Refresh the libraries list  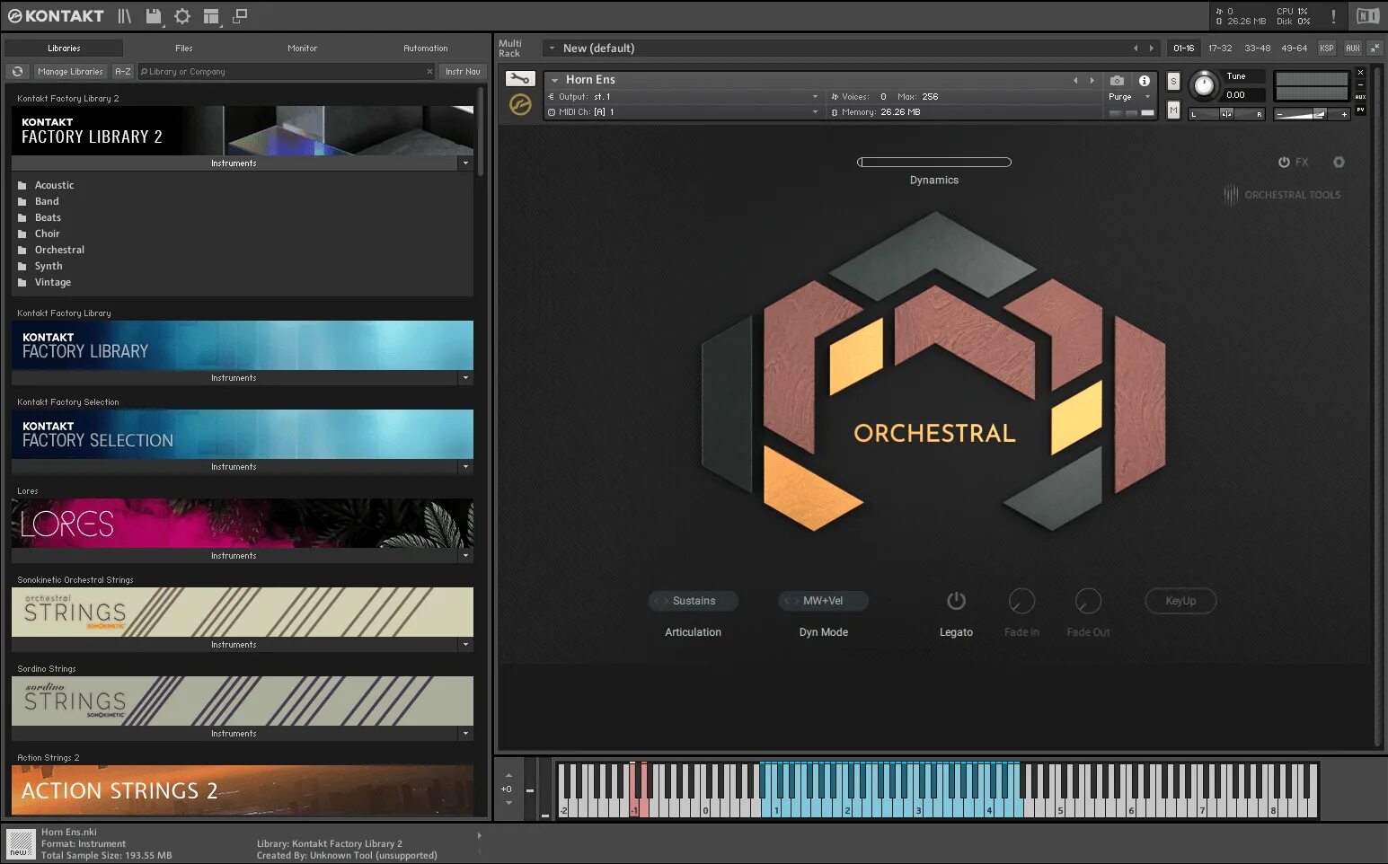pos(17,71)
